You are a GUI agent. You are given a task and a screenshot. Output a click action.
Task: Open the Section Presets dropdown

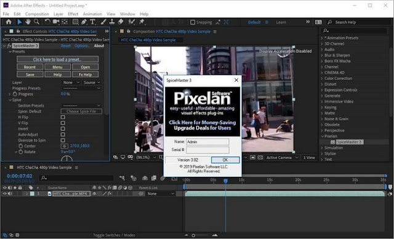(x=81, y=106)
